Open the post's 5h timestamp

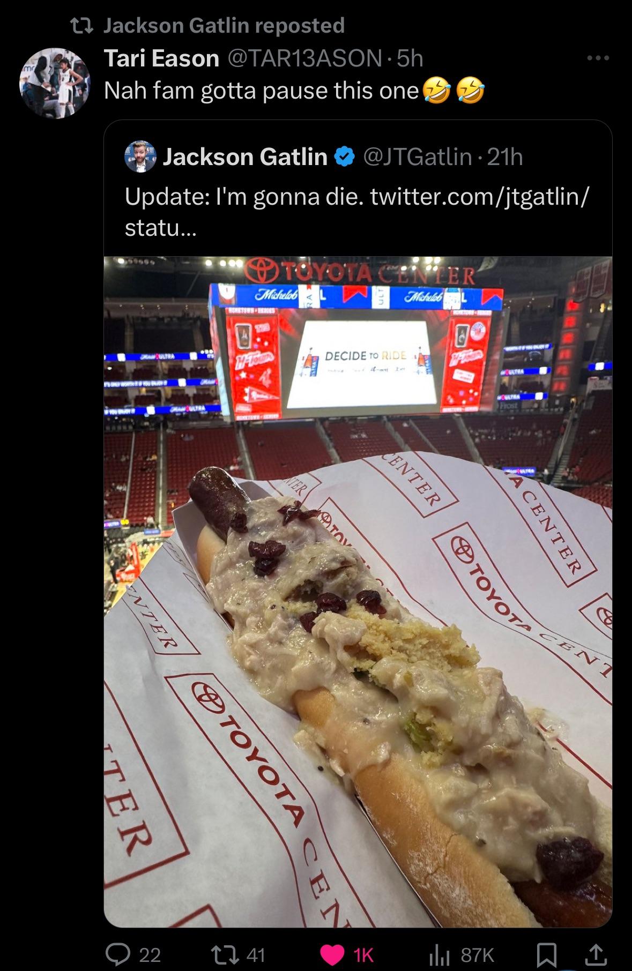pyautogui.click(x=410, y=58)
